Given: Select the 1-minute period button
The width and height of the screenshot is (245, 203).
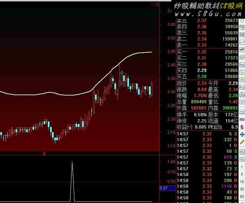Looking at the screenshot, I should [242, 167].
